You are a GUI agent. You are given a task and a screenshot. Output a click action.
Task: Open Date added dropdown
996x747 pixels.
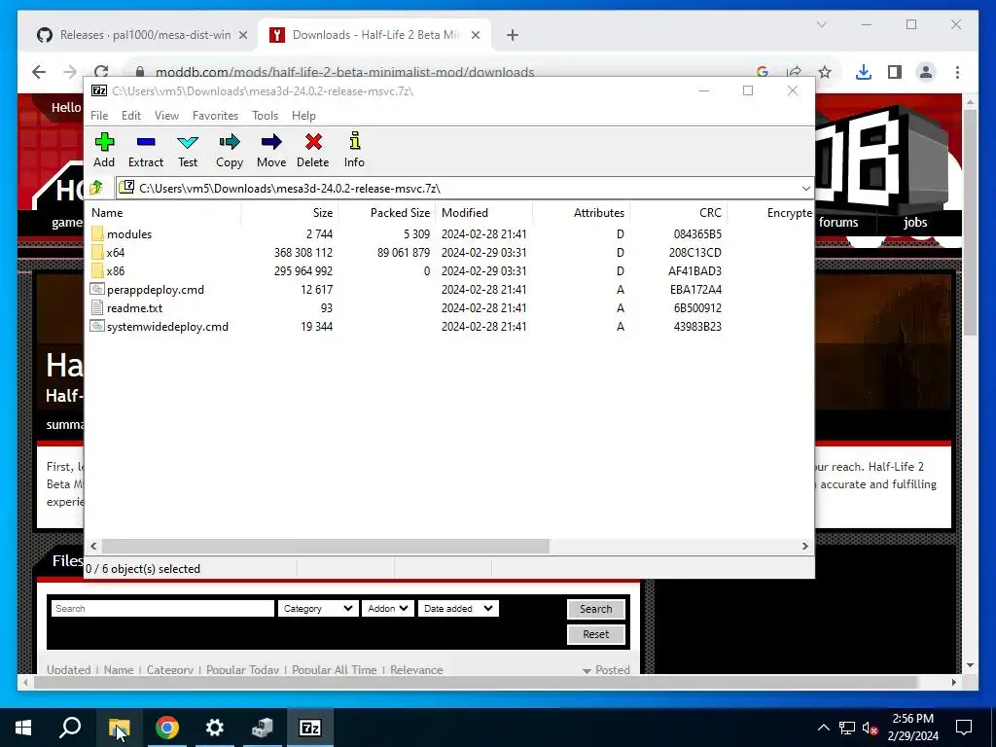(x=458, y=609)
